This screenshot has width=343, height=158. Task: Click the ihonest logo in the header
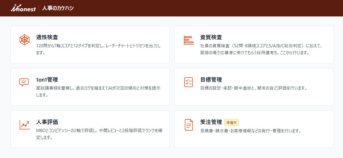(x=23, y=8)
